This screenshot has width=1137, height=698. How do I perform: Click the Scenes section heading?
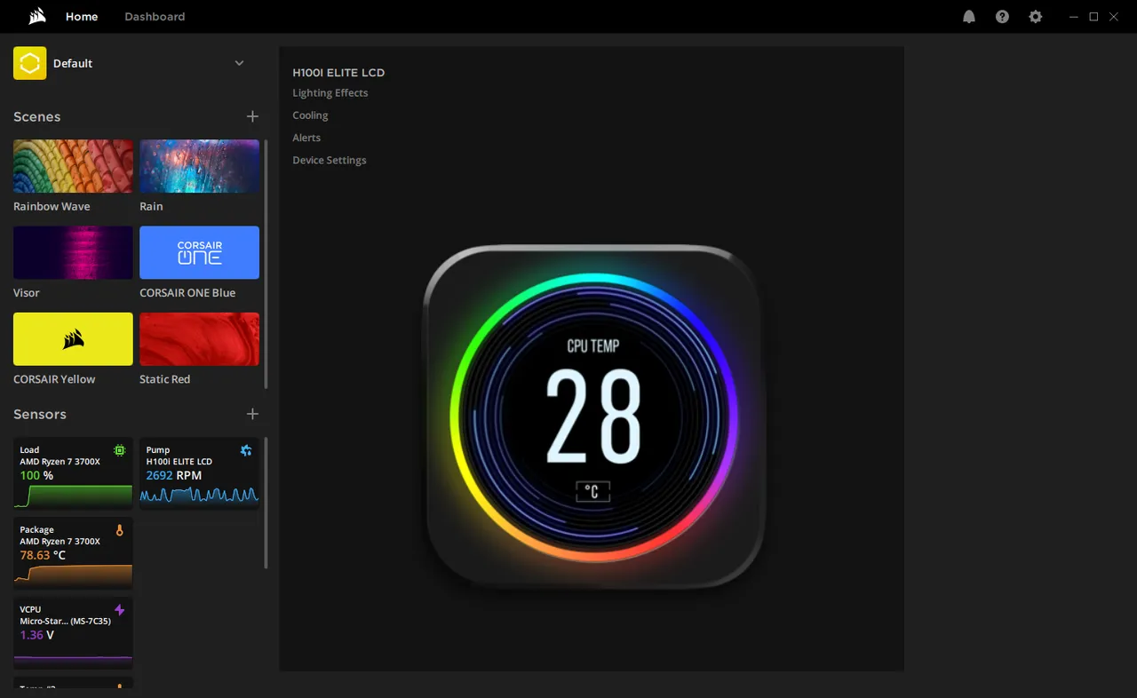coord(36,116)
